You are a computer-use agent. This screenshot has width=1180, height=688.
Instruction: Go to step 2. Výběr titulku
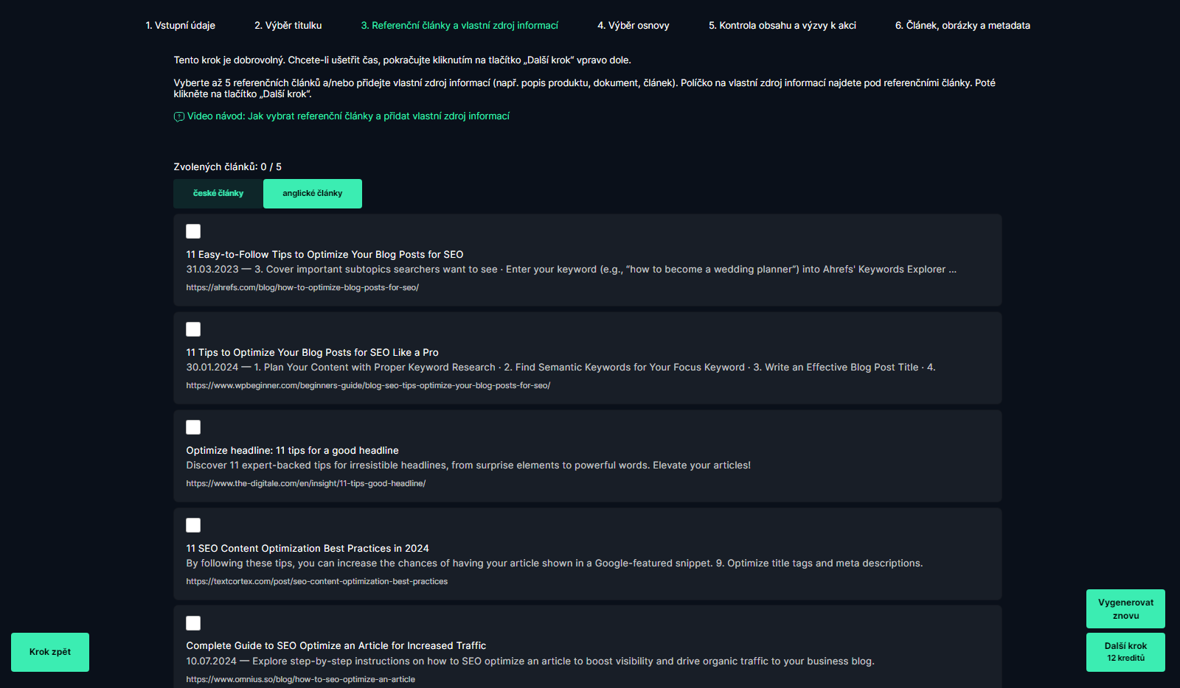288,25
